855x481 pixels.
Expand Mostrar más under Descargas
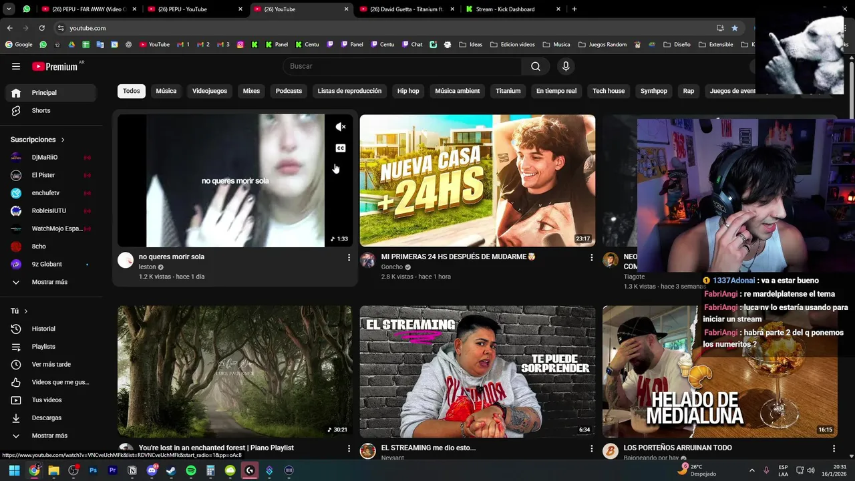coord(51,436)
